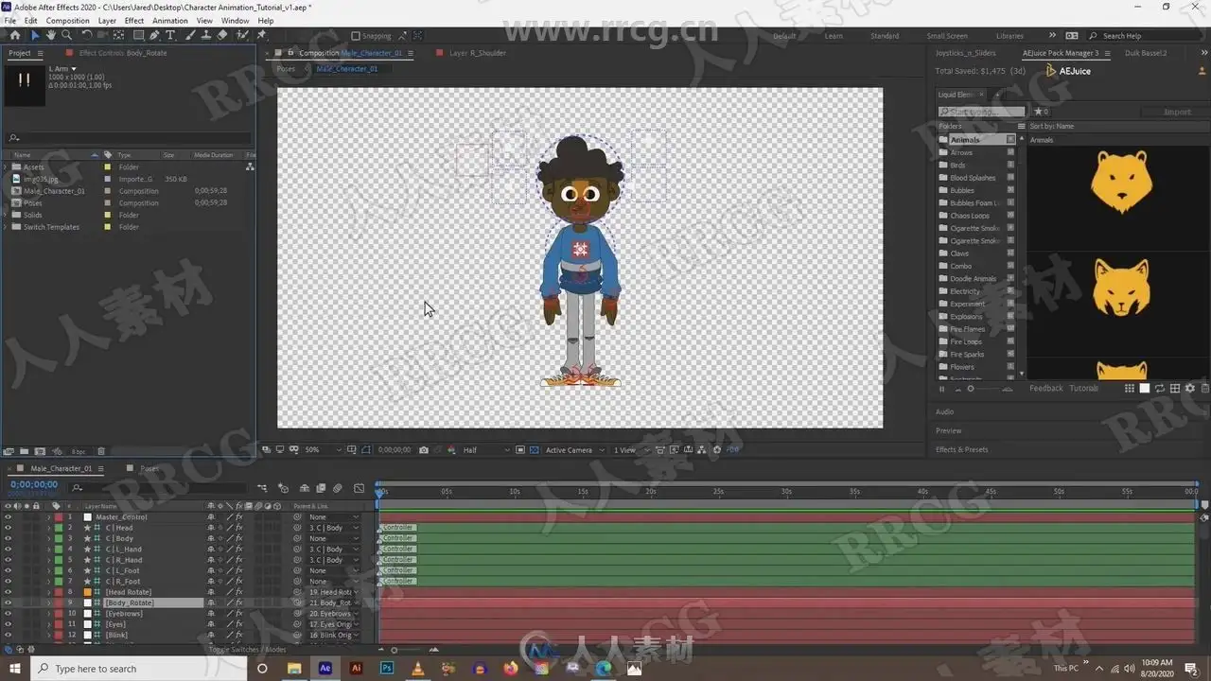The width and height of the screenshot is (1211, 681).
Task: Select the Rotation tool
Action: [87, 35]
